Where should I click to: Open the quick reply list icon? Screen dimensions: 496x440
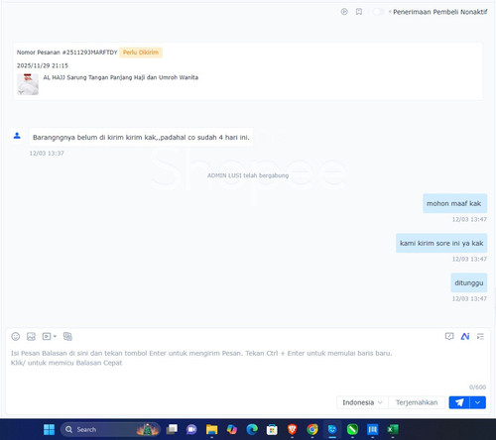tap(480, 336)
